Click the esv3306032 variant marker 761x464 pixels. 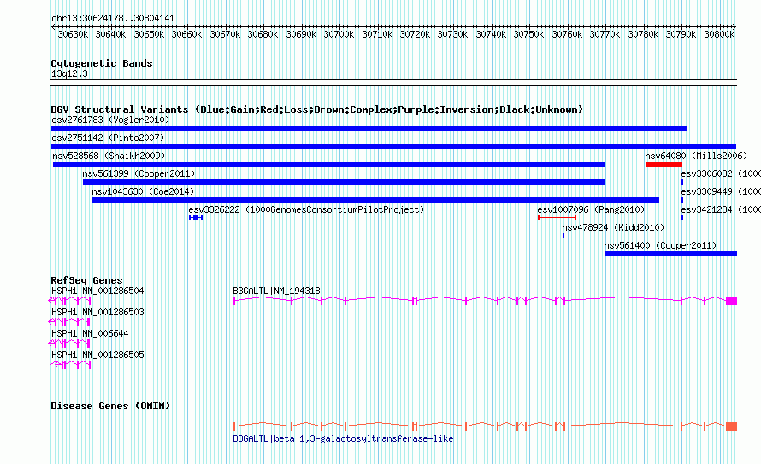pyautogui.click(x=682, y=182)
